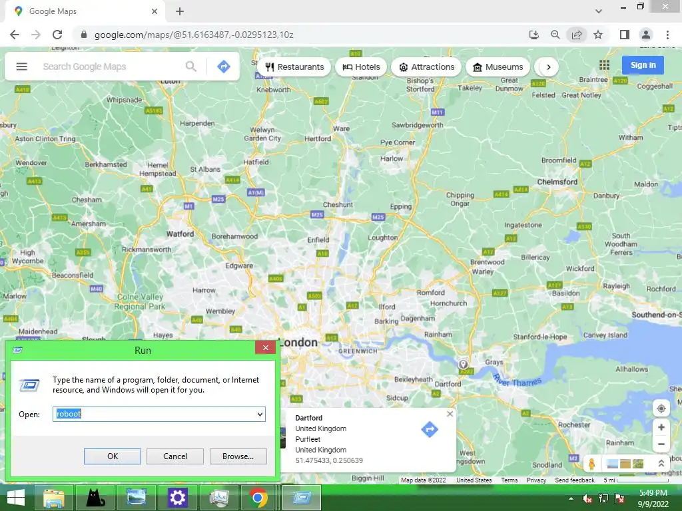Switch to Chrome on the taskbar

point(258,498)
